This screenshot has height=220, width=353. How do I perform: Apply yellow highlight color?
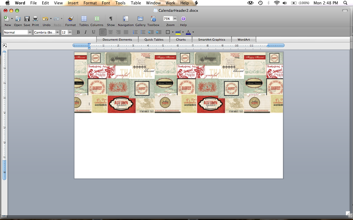point(178,32)
